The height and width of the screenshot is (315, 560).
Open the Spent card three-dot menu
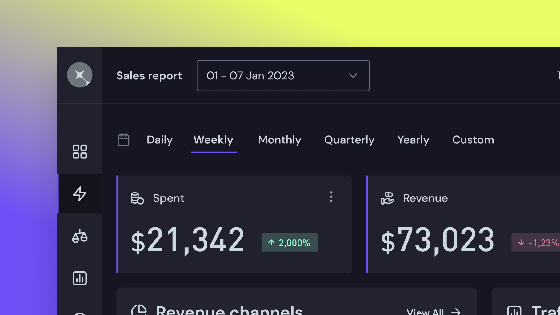pyautogui.click(x=331, y=197)
